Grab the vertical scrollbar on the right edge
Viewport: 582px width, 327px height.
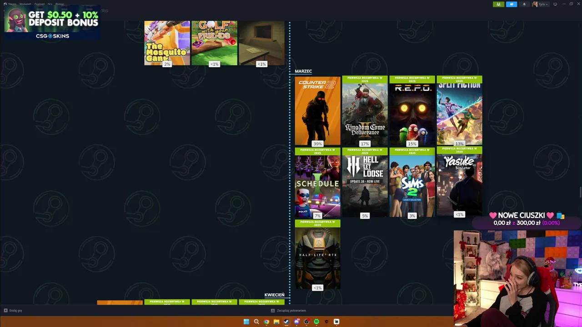point(580,192)
